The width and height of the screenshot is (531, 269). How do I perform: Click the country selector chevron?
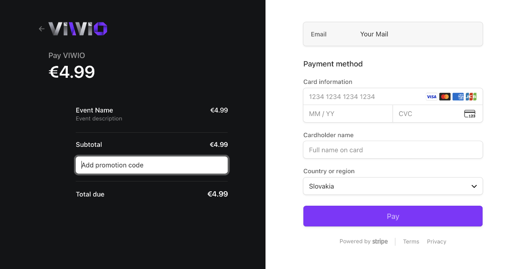474,186
